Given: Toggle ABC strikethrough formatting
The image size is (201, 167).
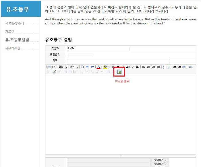Looking at the screenshot, I should point(128,67).
